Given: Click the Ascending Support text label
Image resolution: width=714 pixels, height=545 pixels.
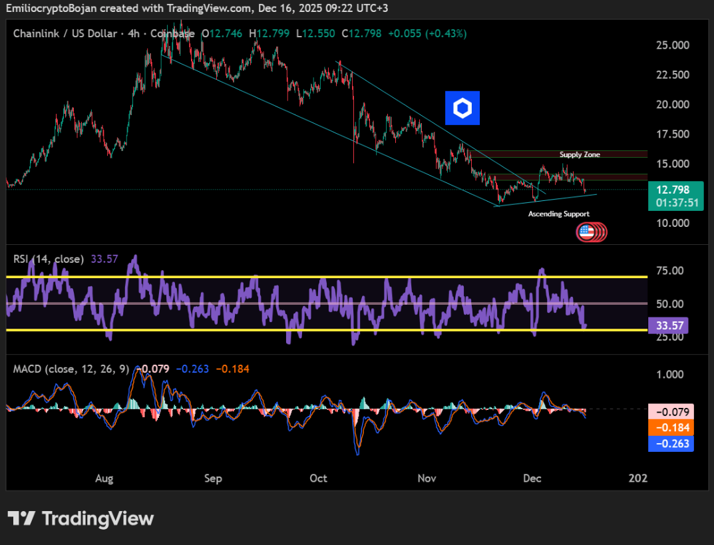Looking at the screenshot, I should (x=558, y=214).
